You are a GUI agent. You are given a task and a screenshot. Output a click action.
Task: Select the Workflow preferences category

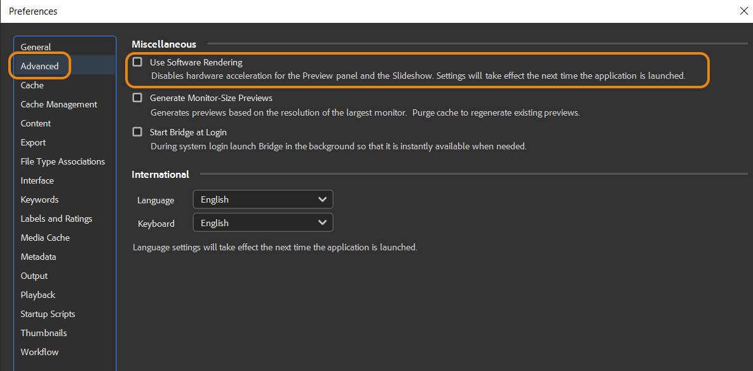39,351
